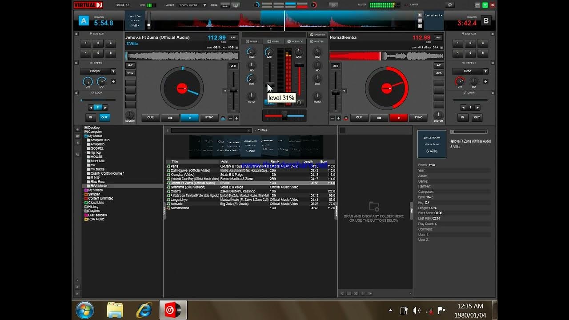Image resolution: width=569 pixels, height=320 pixels.
Task: Halve the deck A loop length arrow
Action: point(91,108)
